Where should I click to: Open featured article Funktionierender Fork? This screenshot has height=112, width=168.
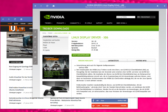tap(21, 50)
